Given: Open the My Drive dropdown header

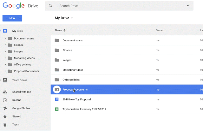Looking at the screenshot, I should pos(64,18).
